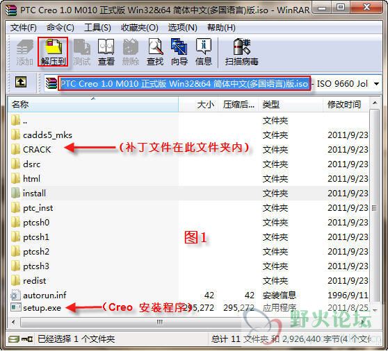Sort by Modified (修改时间) column header
This screenshot has width=388, height=351.
click(x=346, y=105)
